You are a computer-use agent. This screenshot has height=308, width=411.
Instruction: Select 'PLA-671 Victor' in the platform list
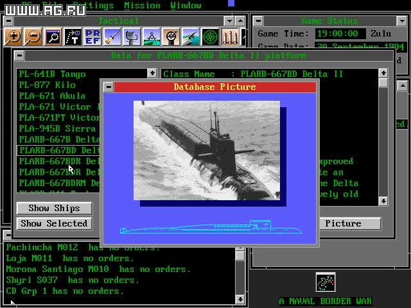[x=59, y=107]
